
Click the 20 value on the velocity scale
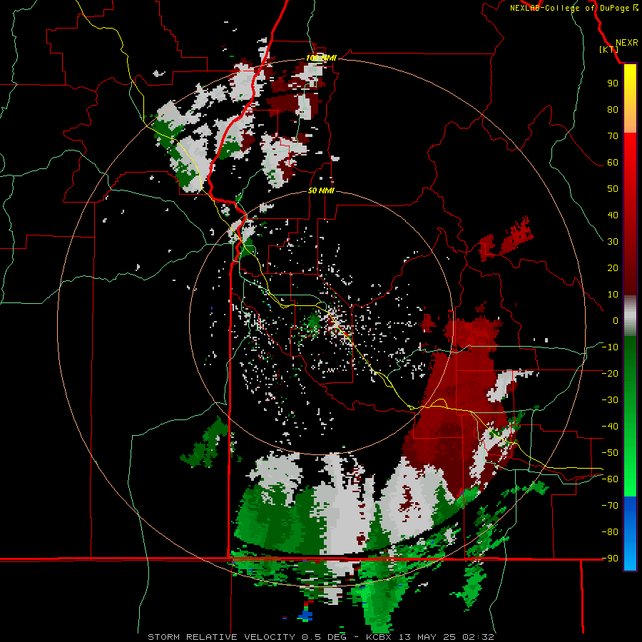pos(613,267)
